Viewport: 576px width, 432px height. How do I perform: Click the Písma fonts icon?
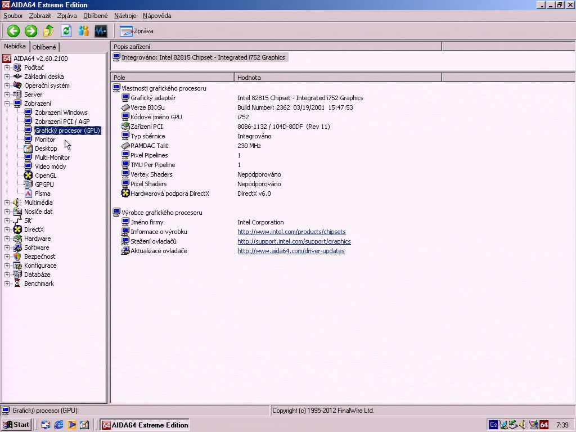(28, 193)
